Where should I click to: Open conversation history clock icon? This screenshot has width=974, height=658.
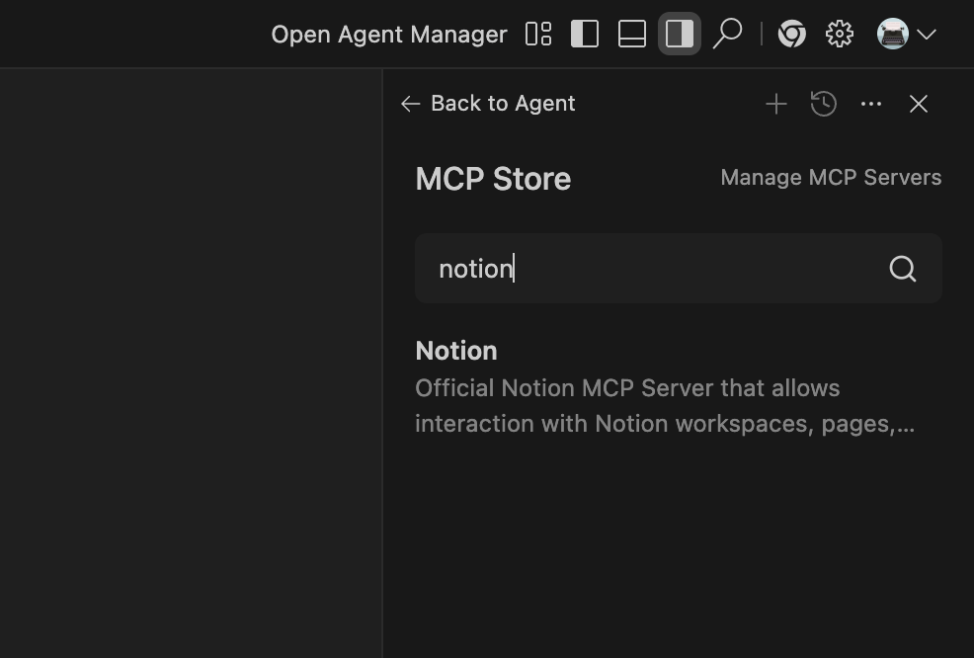824,104
